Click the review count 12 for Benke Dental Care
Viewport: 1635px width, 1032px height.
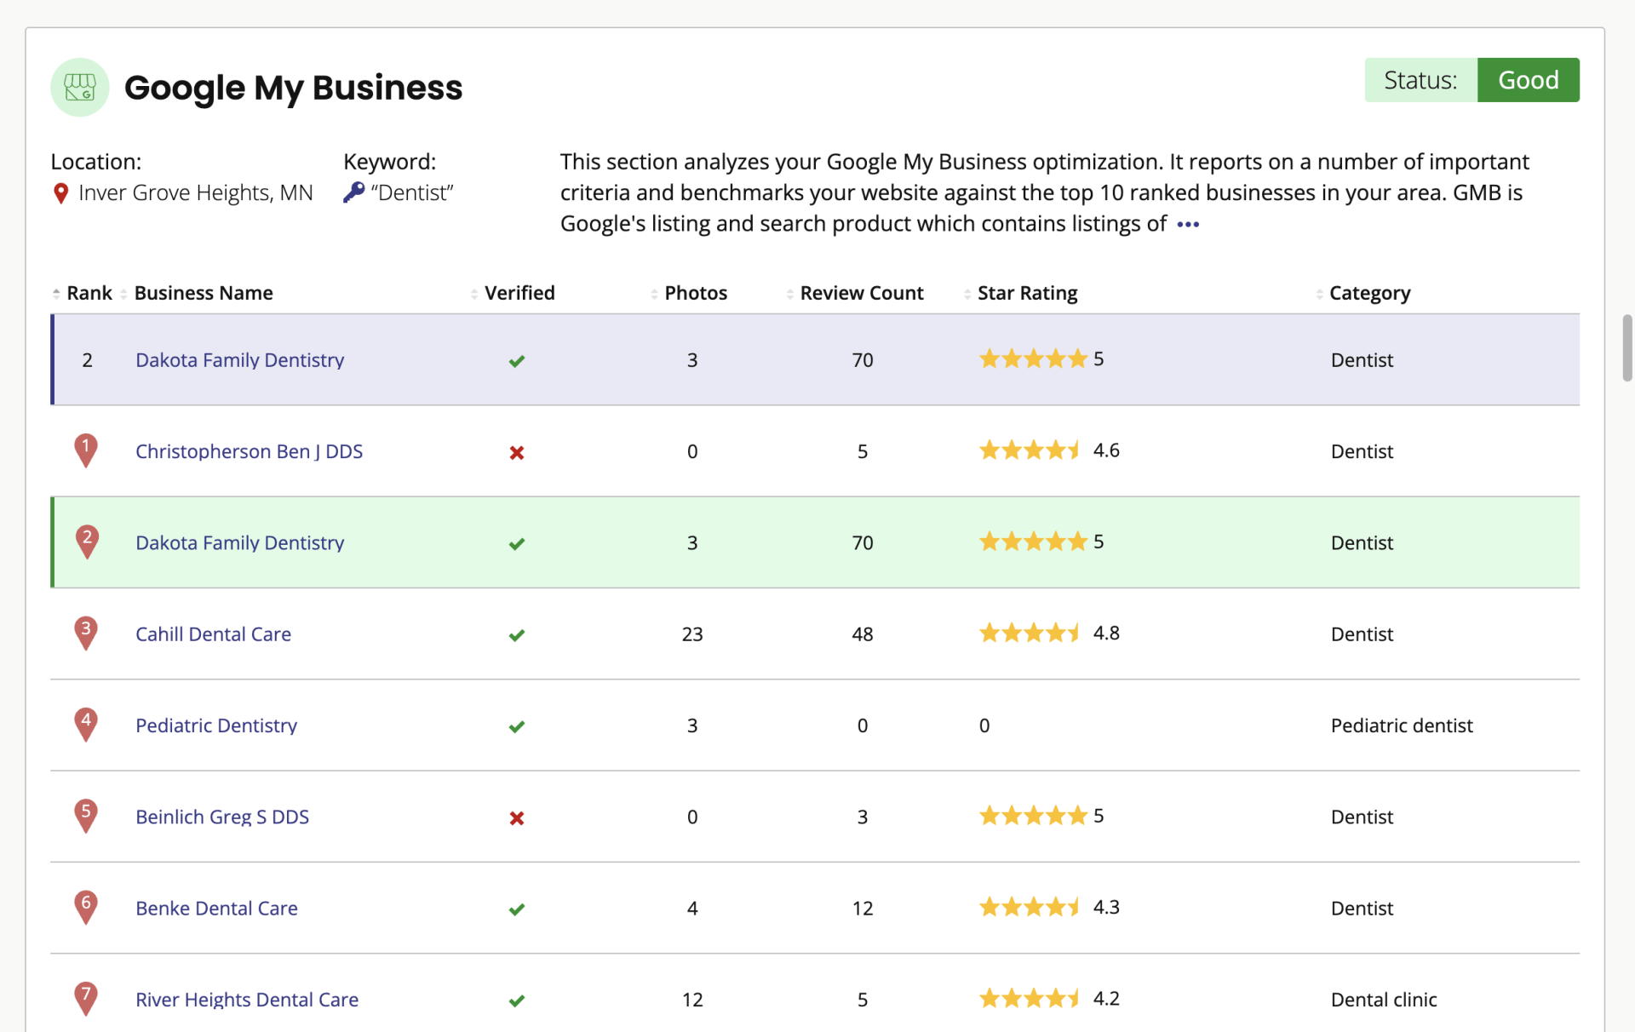(863, 909)
